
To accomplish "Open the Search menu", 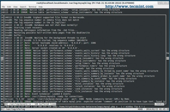I will [x=23, y=7].
